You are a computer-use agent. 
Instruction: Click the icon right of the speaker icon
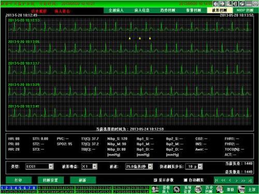[242, 4]
